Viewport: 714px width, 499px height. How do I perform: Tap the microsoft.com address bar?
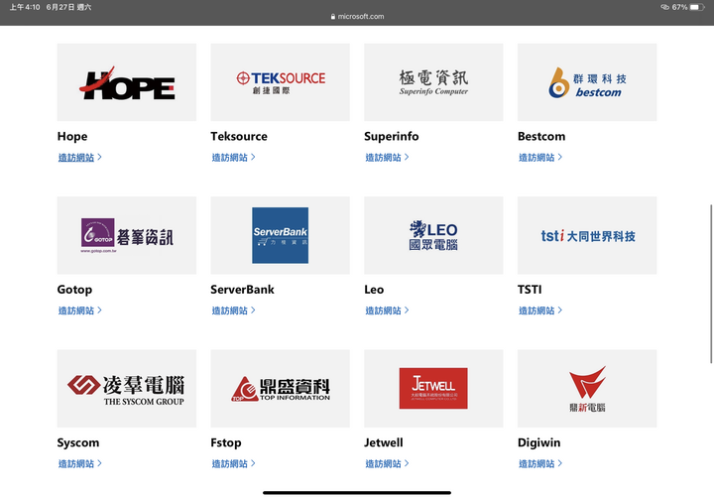point(357,17)
